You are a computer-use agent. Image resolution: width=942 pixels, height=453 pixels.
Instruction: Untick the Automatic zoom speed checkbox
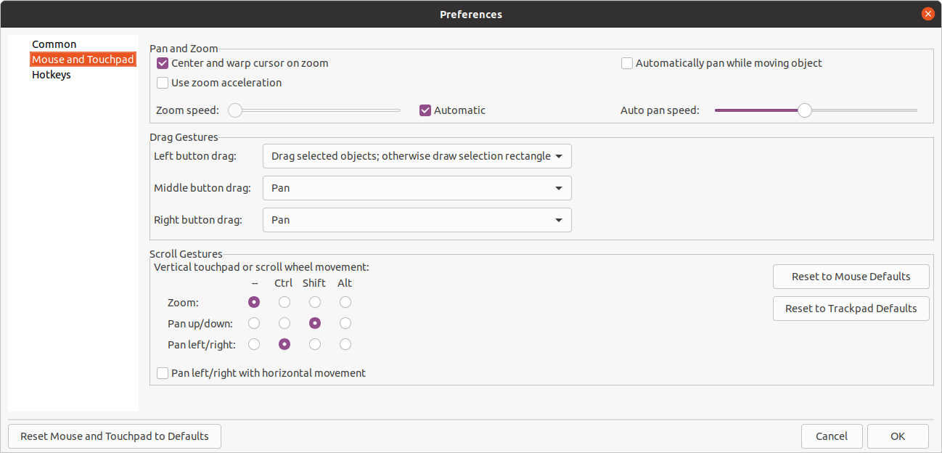(x=426, y=110)
